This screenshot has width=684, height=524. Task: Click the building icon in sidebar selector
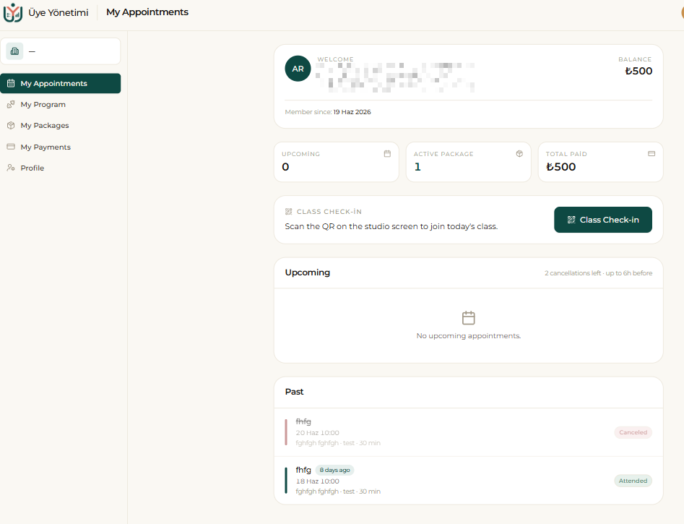point(14,51)
